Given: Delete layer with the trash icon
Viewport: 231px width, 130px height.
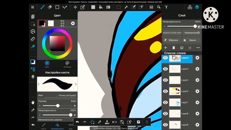Looking at the screenshot, I should coord(174,48).
